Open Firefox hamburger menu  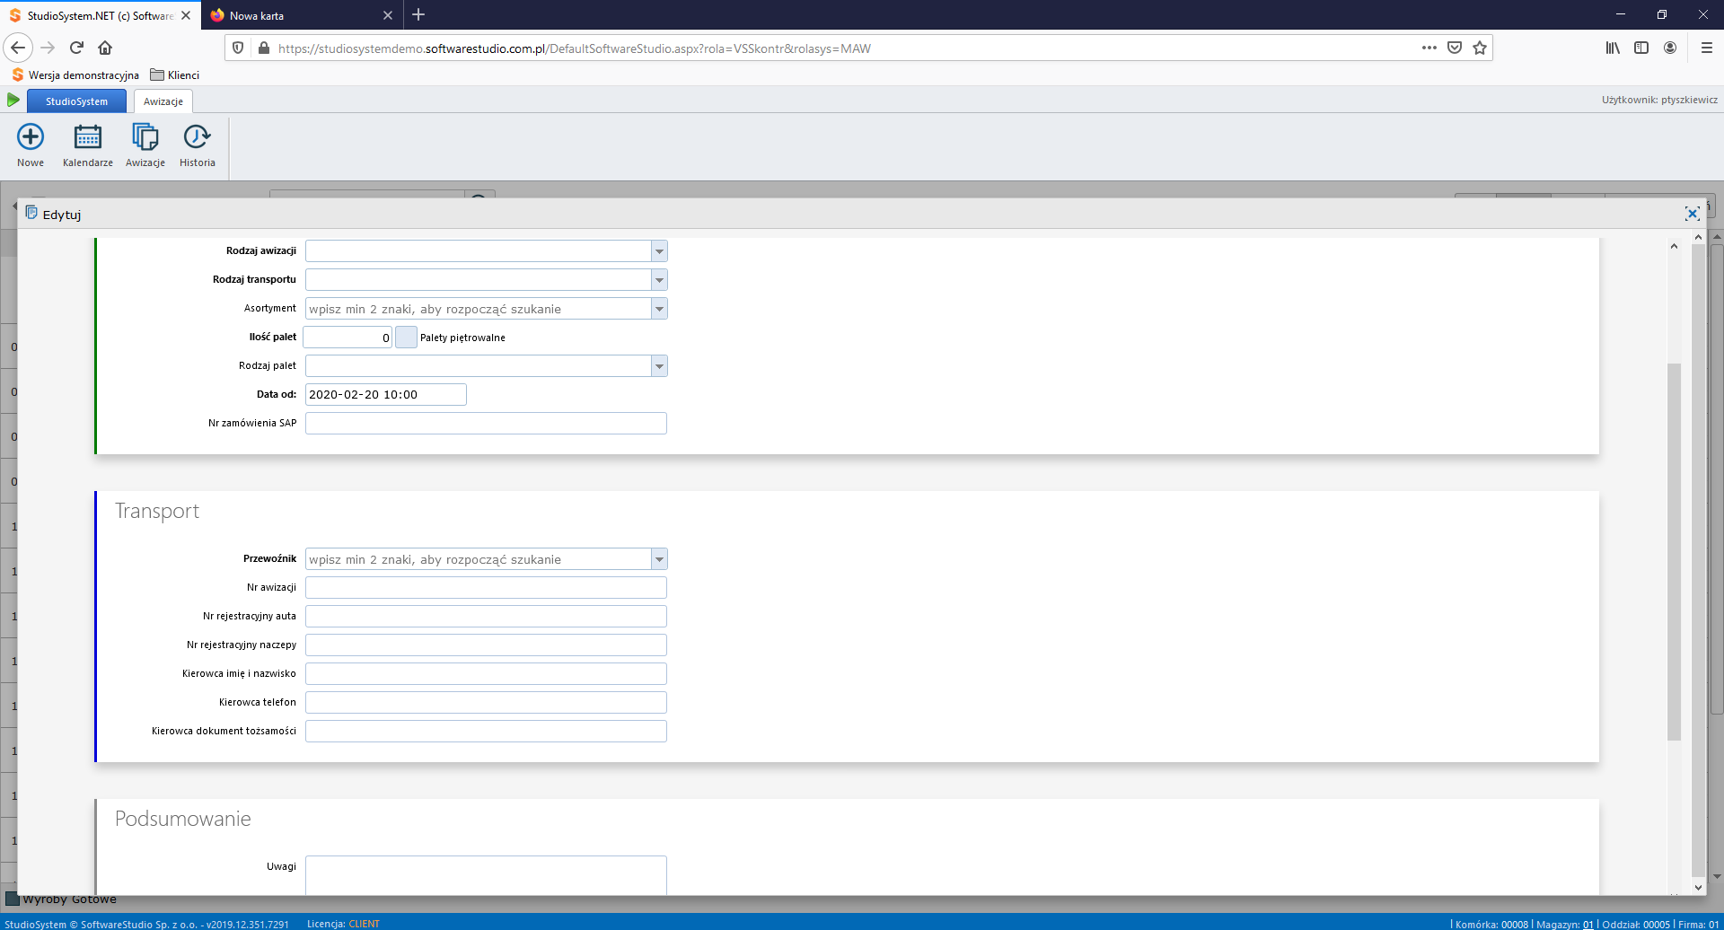tap(1707, 48)
